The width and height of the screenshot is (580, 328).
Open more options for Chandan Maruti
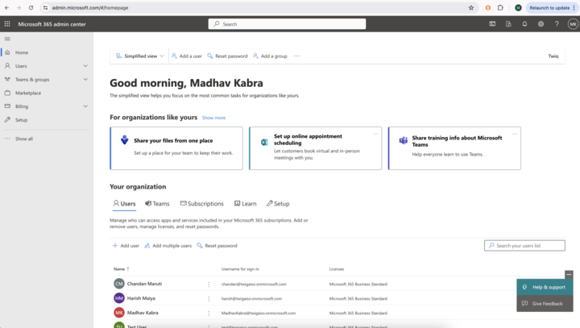pyautogui.click(x=209, y=284)
